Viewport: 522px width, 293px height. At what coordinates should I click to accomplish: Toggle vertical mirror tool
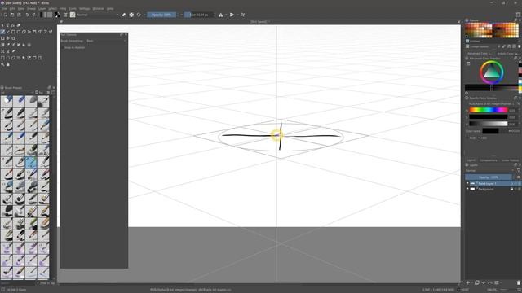click(x=232, y=15)
